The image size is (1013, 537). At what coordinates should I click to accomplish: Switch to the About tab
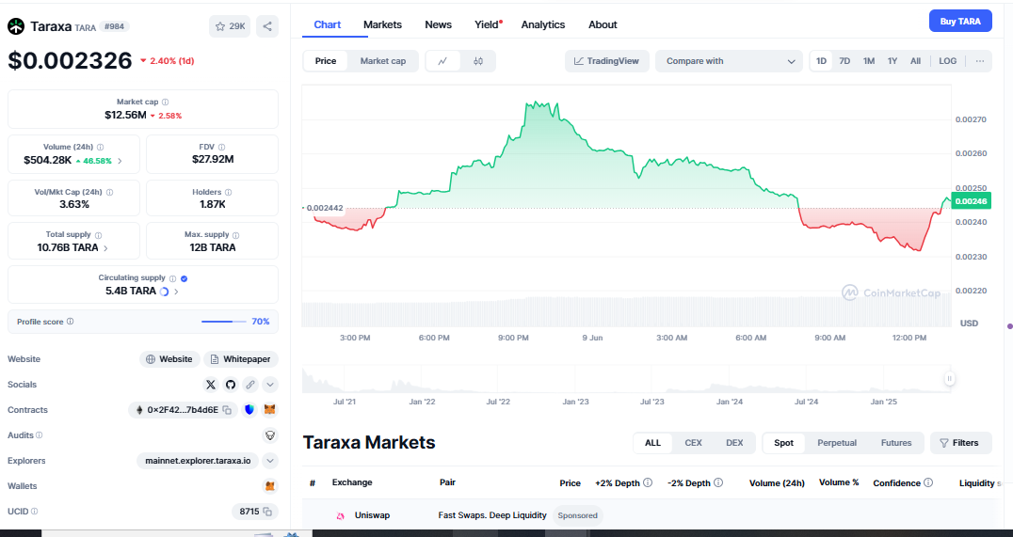[x=603, y=24]
